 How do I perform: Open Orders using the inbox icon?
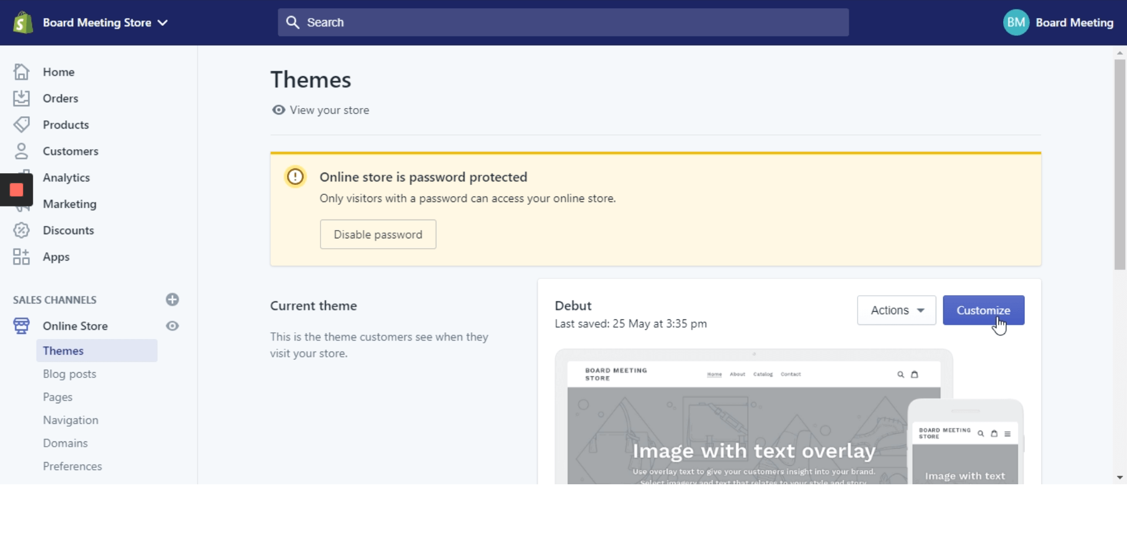21,98
